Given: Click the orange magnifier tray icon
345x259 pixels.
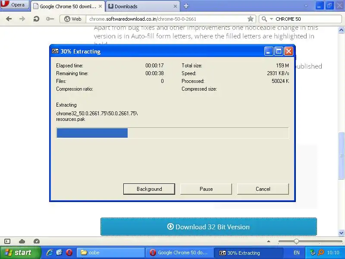Looking at the screenshot, I should (321, 253).
